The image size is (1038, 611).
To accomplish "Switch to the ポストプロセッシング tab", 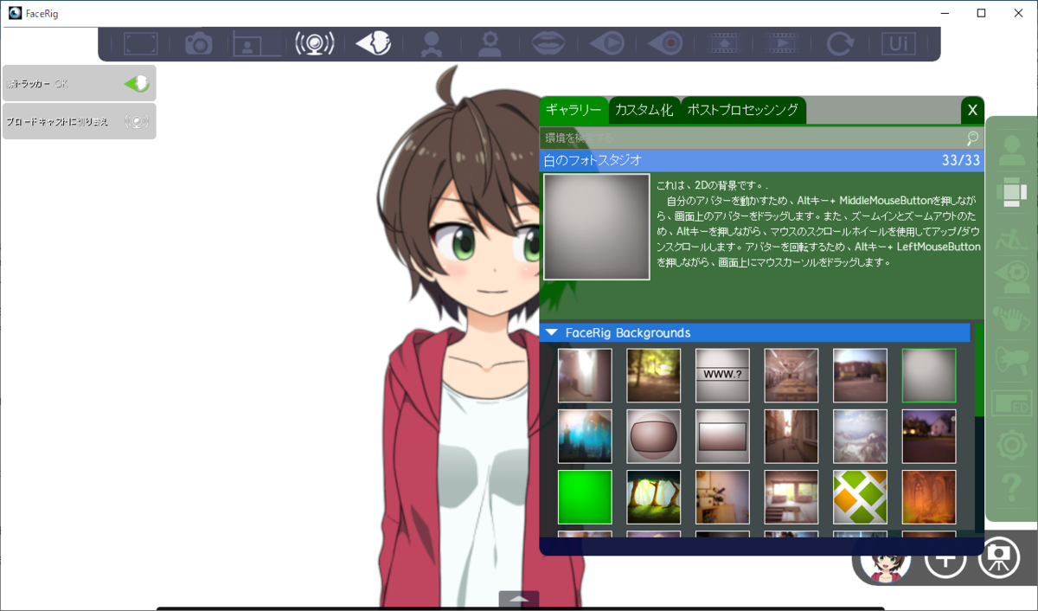I will (x=743, y=110).
